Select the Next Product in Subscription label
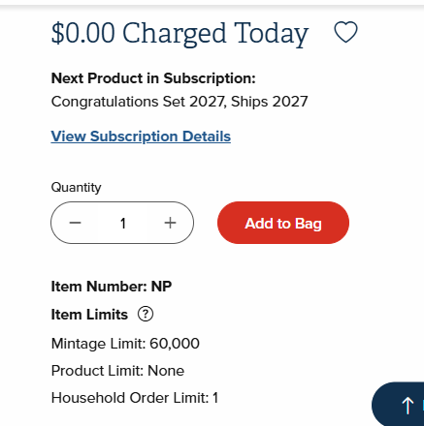424x426 pixels. tap(153, 78)
